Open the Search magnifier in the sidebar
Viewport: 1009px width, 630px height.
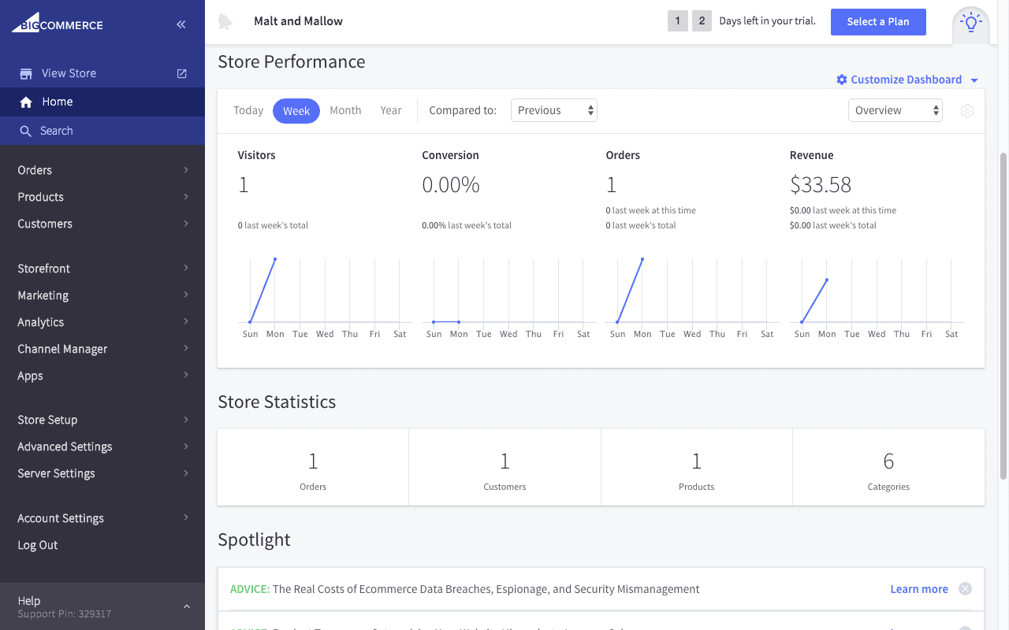[27, 130]
